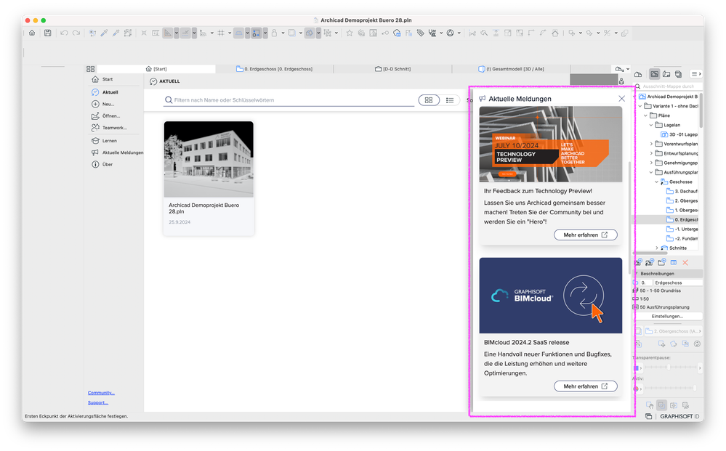This screenshot has width=726, height=451.
Task: Redo the last undone action
Action: coord(76,33)
